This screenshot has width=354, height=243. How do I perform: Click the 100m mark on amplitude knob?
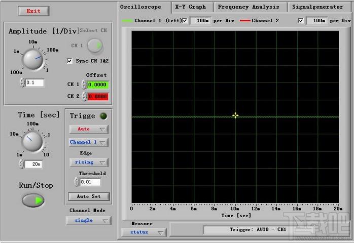(53, 50)
